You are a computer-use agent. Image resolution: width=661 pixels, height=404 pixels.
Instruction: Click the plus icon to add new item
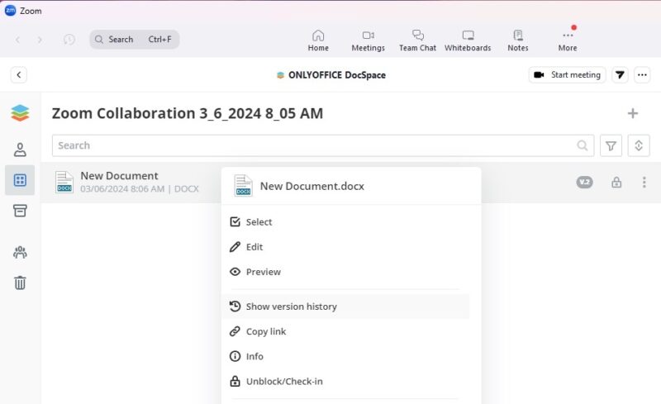tap(632, 113)
